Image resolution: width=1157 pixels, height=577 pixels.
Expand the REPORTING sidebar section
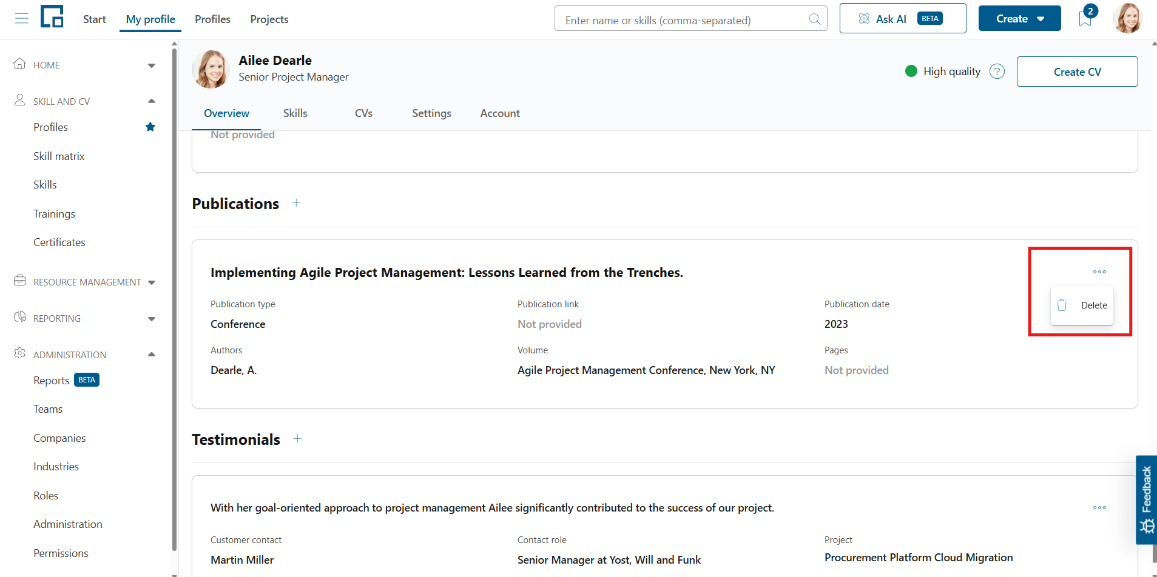click(152, 319)
